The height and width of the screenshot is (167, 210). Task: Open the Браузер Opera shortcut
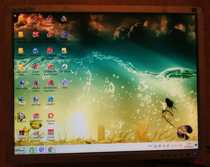point(50,116)
